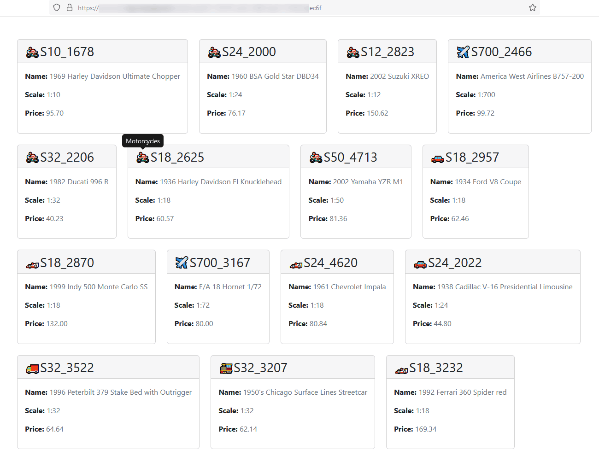The image size is (599, 456).
Task: Click the airplane icon on card S700_3167
Action: tap(181, 262)
